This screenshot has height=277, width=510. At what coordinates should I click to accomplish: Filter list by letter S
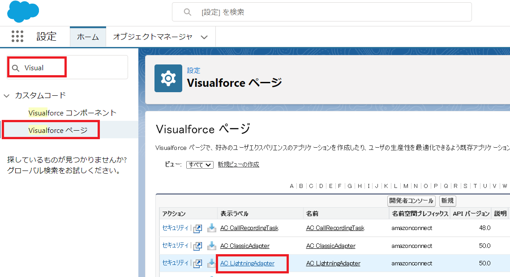pos(465,186)
